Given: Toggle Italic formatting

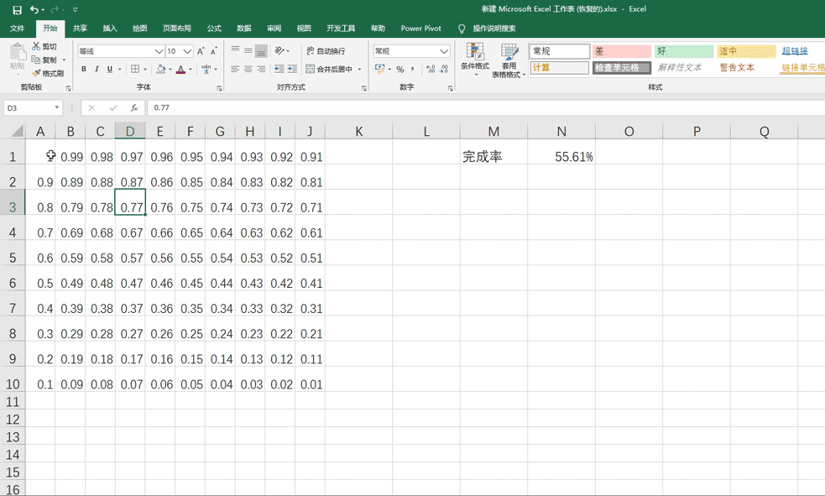Looking at the screenshot, I should point(97,69).
